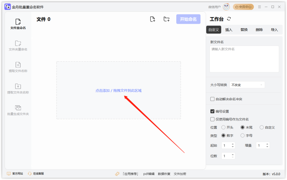The image size is (287, 180).
Task: Enable 仅使用编号作为文件名 checkbox
Action: [212, 119]
